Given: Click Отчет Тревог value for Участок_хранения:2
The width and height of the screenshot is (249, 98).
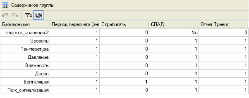Looking at the screenshot, I should (x=223, y=33).
